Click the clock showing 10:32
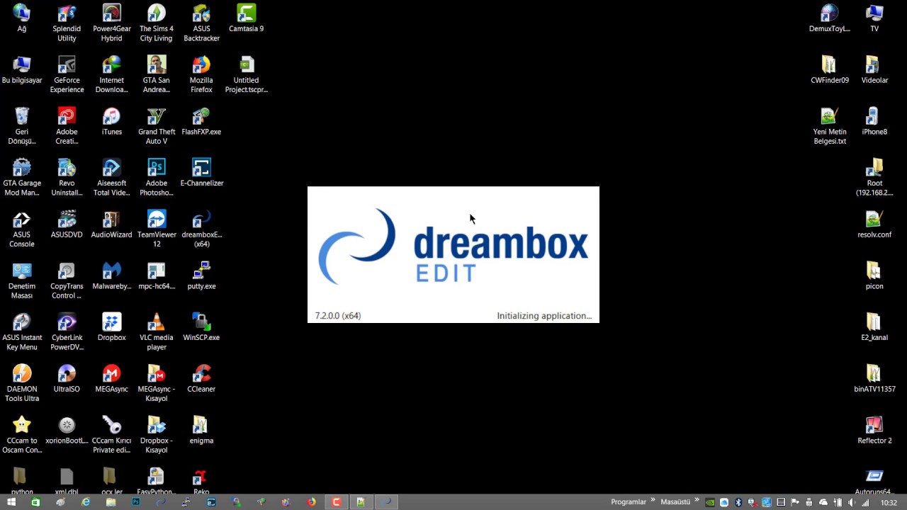The image size is (907, 510). pos(889,502)
